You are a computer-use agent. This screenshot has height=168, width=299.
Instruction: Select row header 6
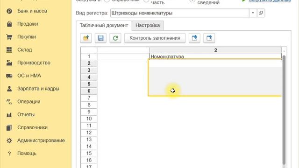click(89, 91)
